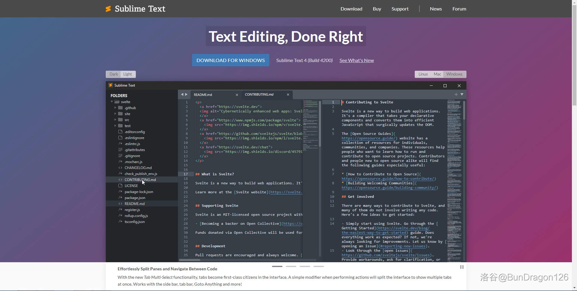Close the README.md tab with its X icon
This screenshot has width=577, height=291.
[x=237, y=95]
